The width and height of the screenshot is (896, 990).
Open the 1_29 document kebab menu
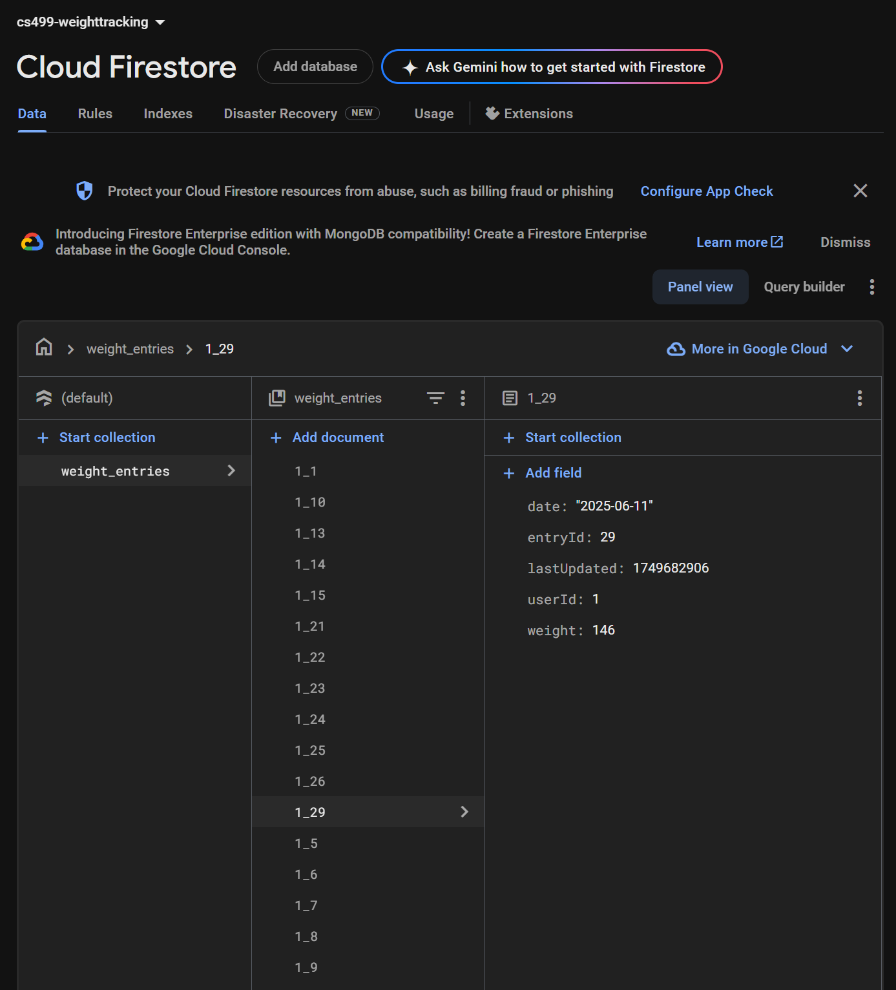860,398
